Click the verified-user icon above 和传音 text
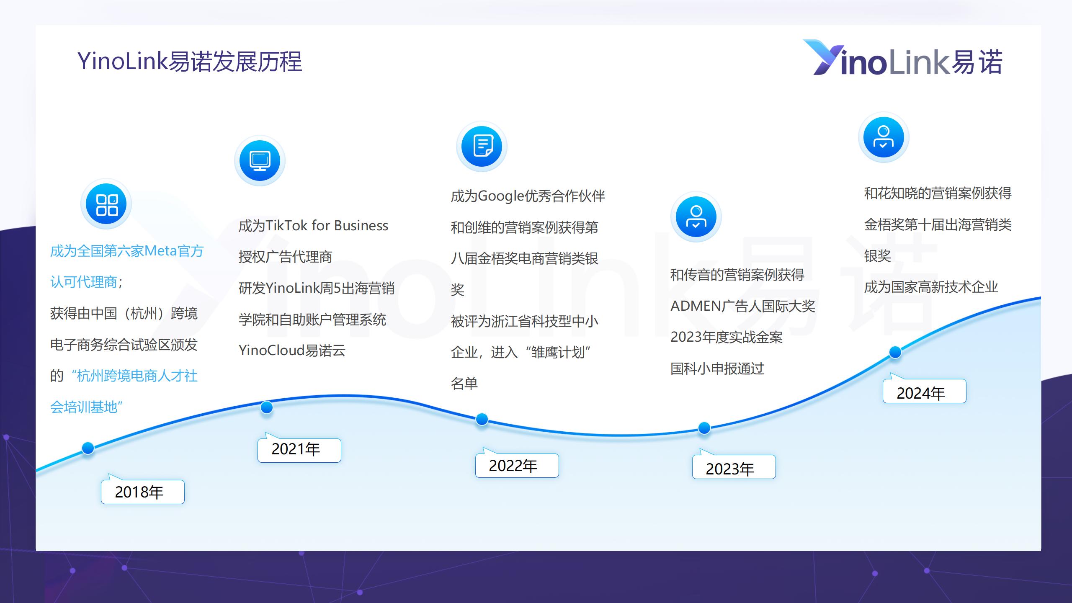Viewport: 1072px width, 603px height. (x=696, y=217)
